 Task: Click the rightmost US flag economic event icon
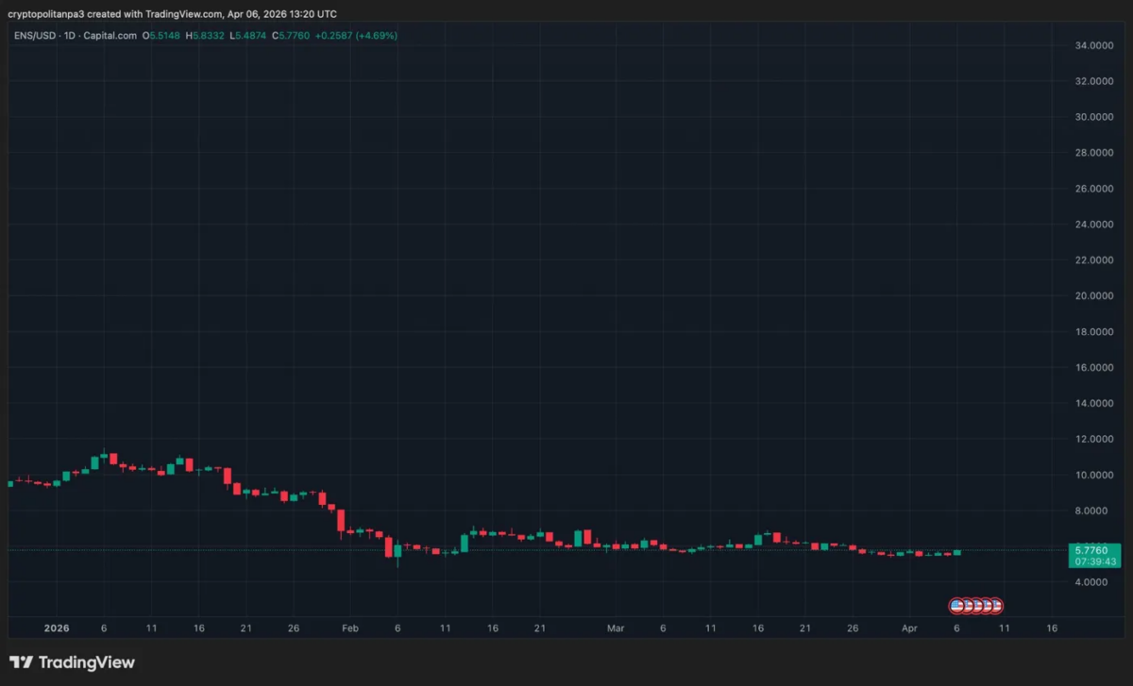(x=994, y=605)
